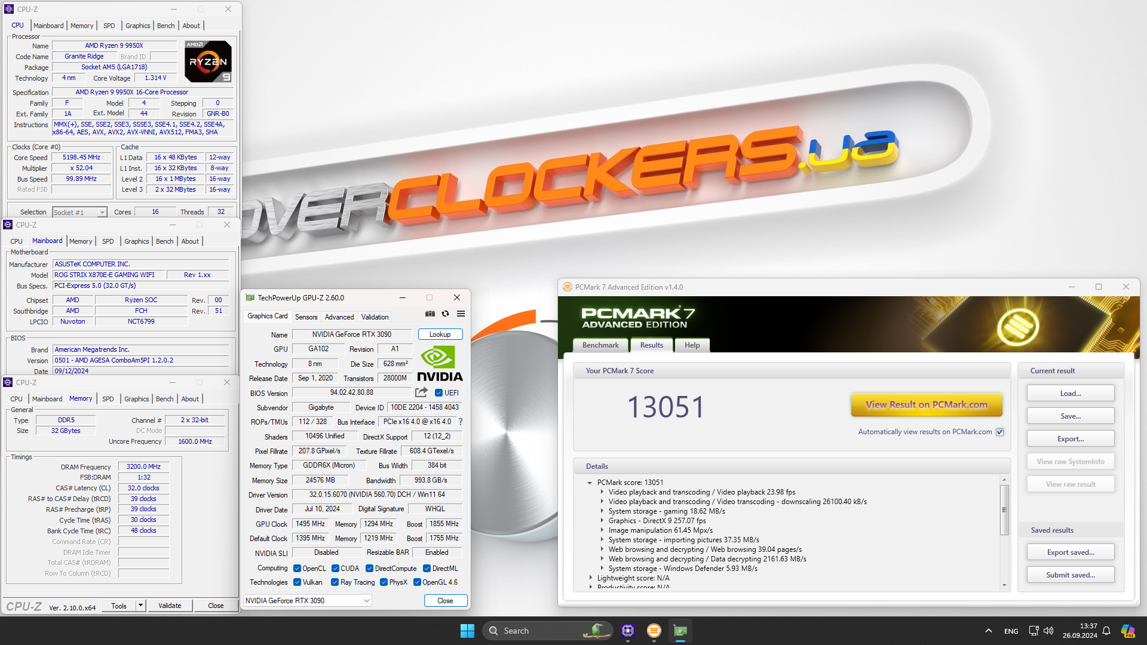Viewport: 1147px width, 645px height.
Task: Click the Details scrollbar down arrow
Action: click(1004, 585)
